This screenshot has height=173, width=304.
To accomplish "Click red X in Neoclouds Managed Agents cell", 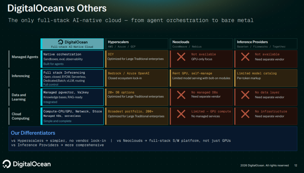I will click(x=181, y=57).
